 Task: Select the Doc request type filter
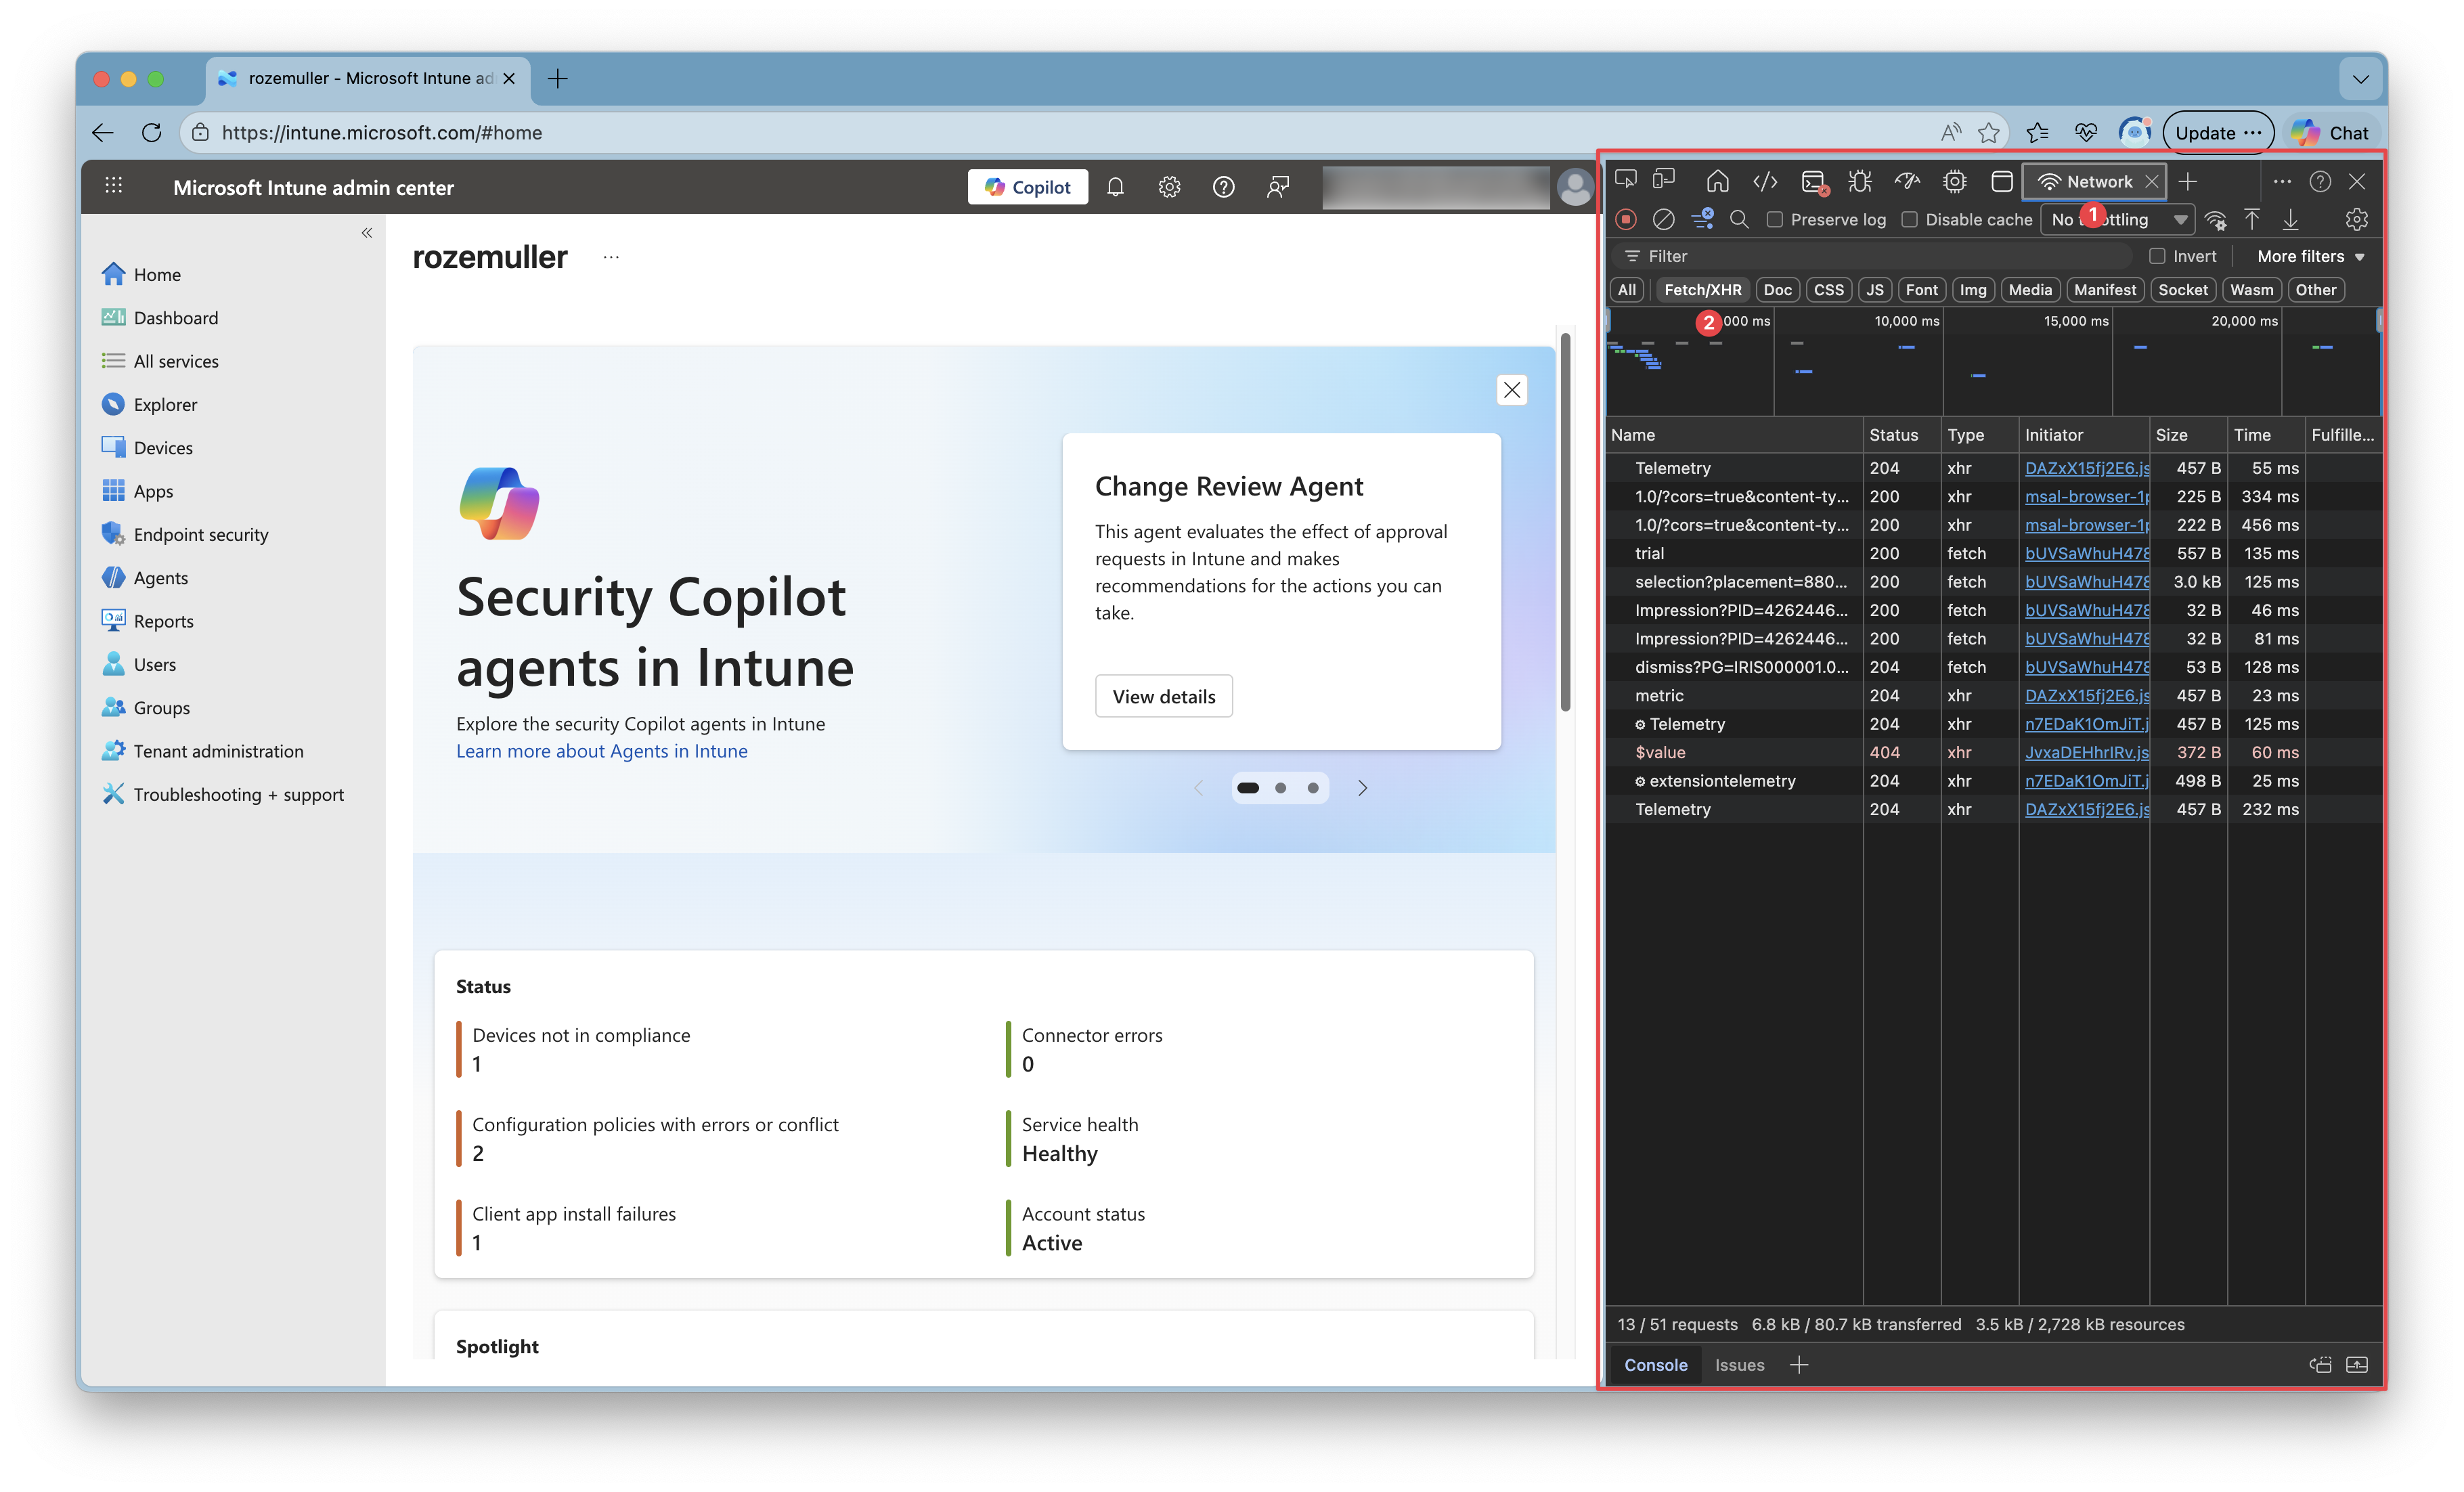(x=1777, y=289)
